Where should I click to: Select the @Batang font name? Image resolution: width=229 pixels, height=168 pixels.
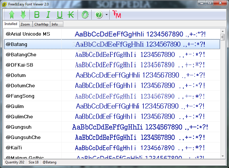point(17,44)
